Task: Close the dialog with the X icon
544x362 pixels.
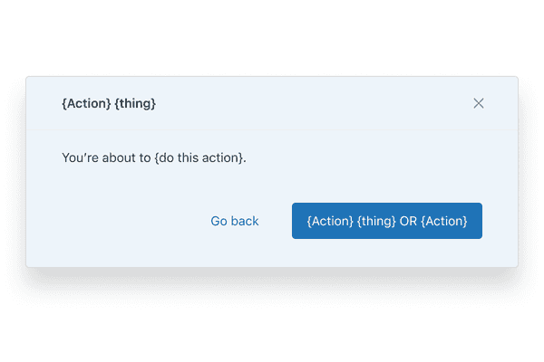Action: [x=479, y=103]
